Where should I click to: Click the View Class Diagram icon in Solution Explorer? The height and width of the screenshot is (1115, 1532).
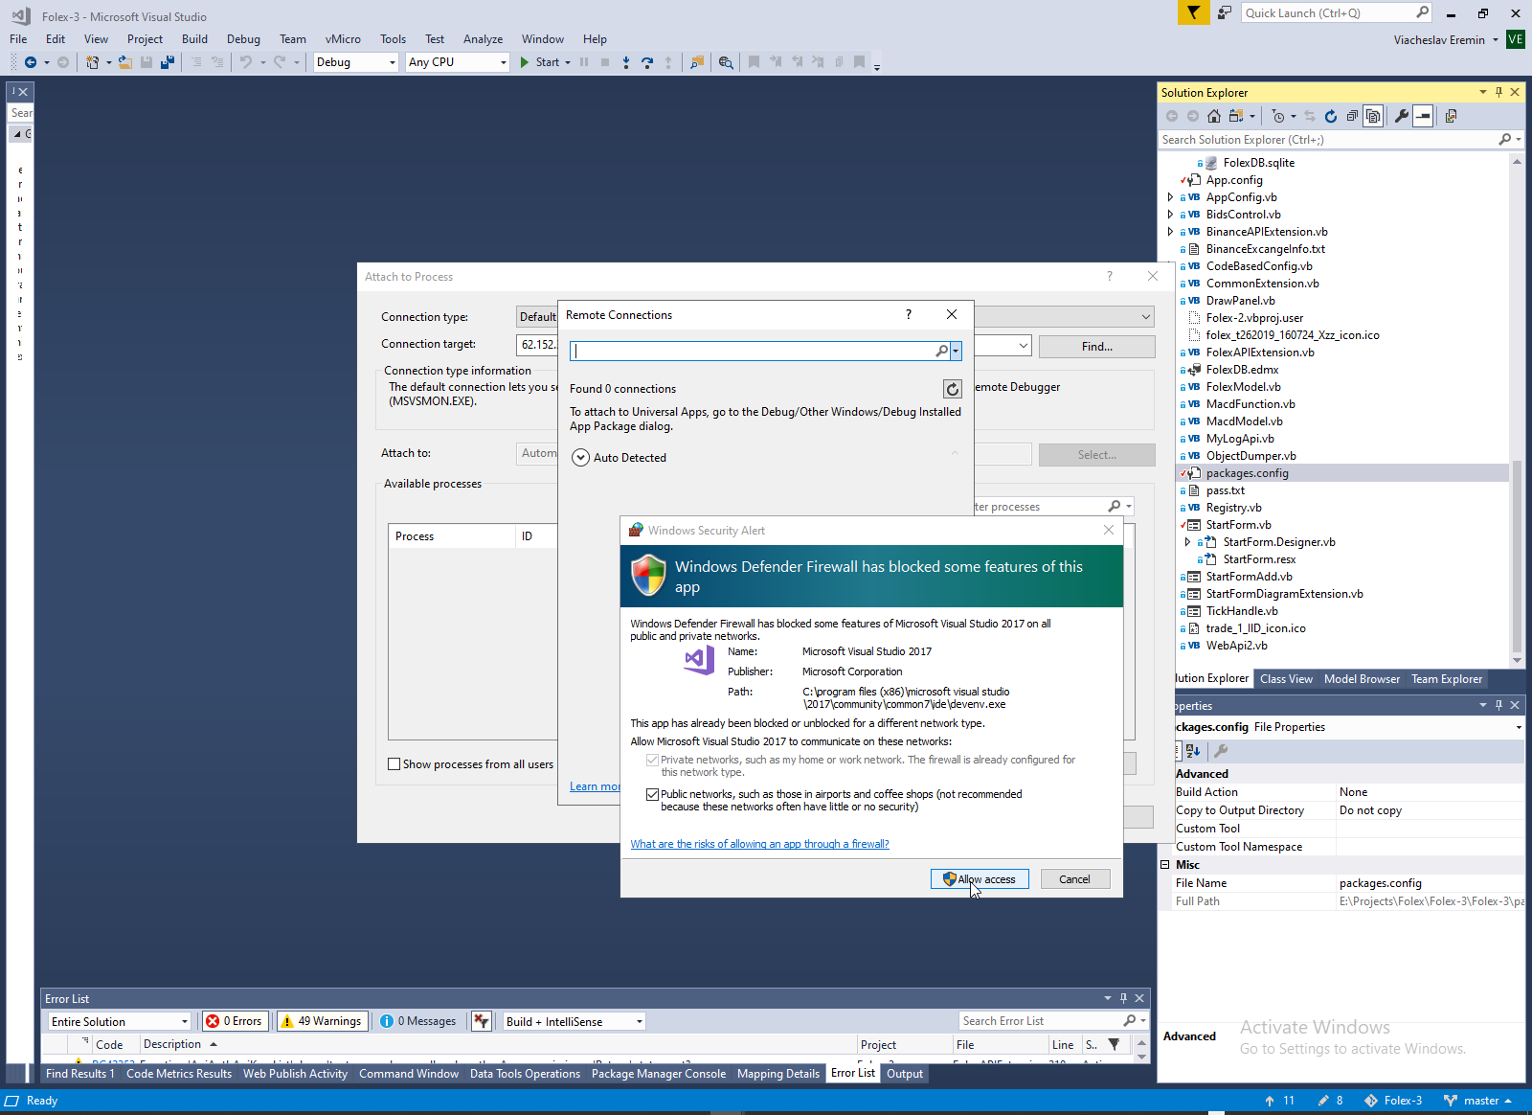pos(1452,116)
